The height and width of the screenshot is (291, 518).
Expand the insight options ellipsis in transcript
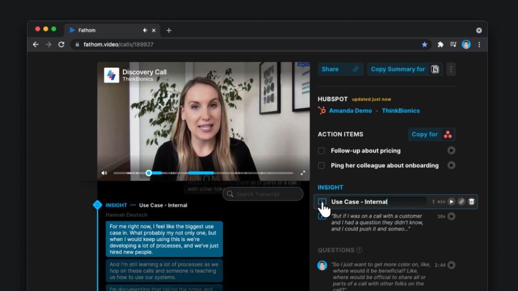133,205
